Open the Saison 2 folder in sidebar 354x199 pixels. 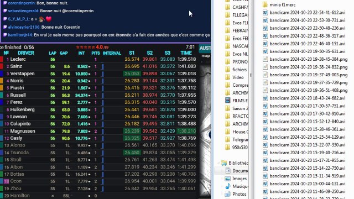(x=237, y=108)
